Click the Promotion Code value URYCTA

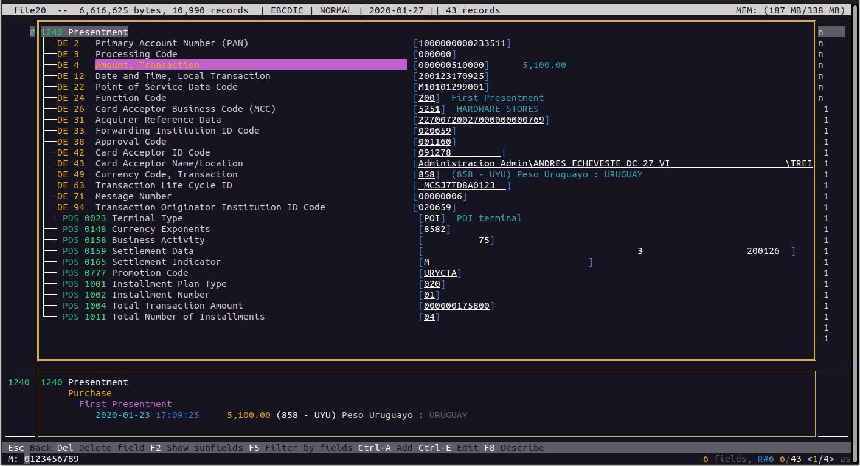(440, 273)
